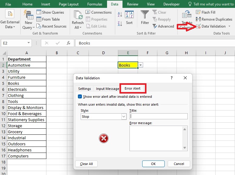Click Data Validation command

click(210, 26)
